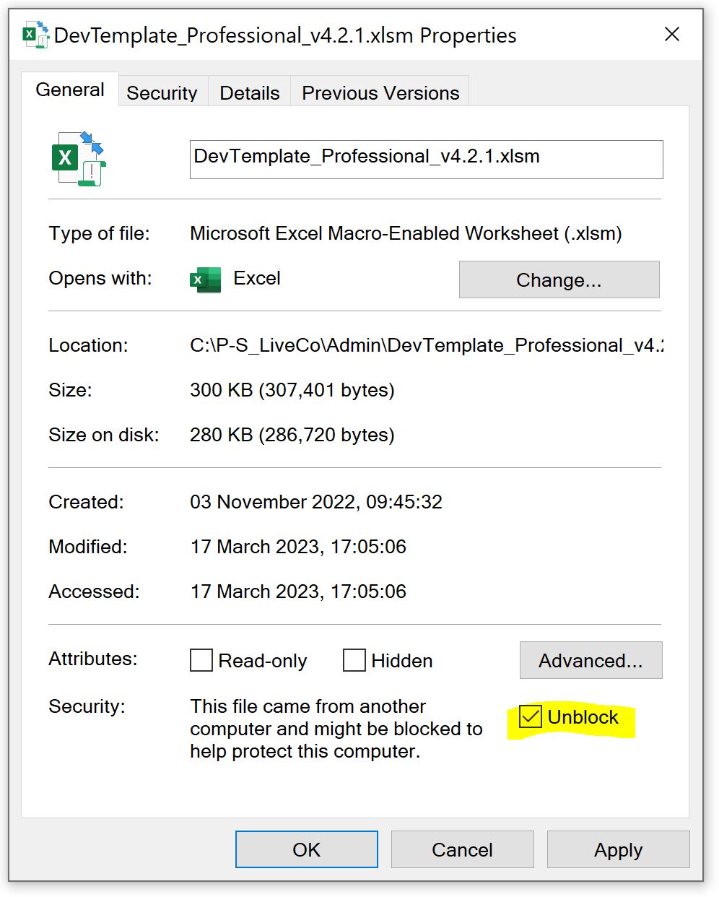Go to the Previous Versions tab

[x=380, y=93]
